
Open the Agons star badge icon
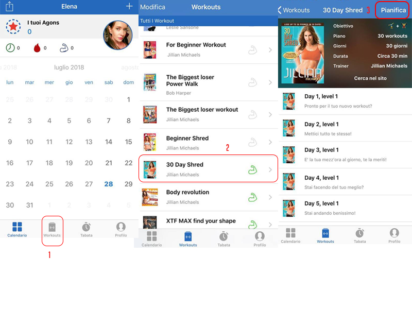(13, 26)
